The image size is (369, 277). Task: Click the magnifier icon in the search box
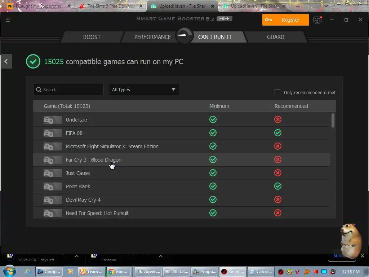(x=39, y=89)
